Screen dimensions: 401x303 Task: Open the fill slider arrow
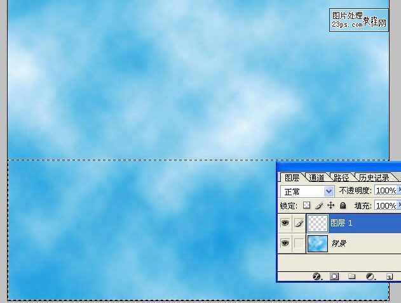click(x=399, y=205)
